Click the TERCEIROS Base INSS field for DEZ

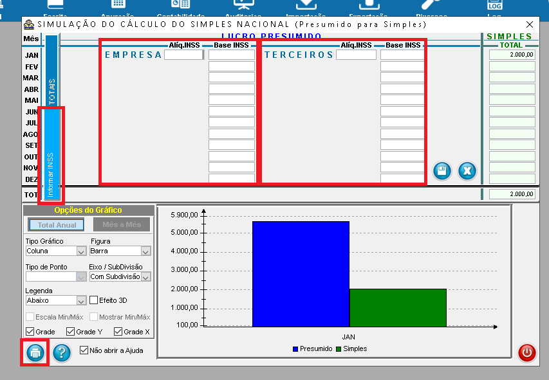point(403,177)
